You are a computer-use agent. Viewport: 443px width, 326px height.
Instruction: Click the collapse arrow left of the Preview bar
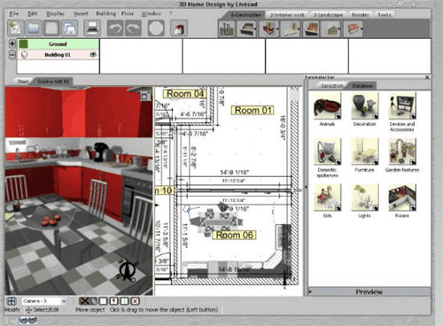pyautogui.click(x=310, y=292)
